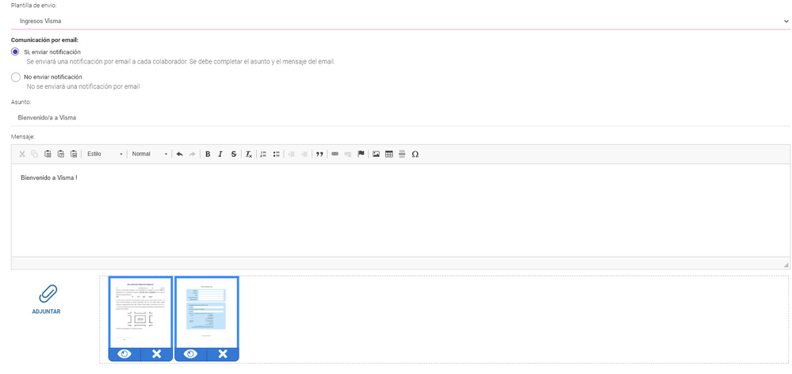Click the Asunto subject field
The image size is (792, 374).
point(400,117)
